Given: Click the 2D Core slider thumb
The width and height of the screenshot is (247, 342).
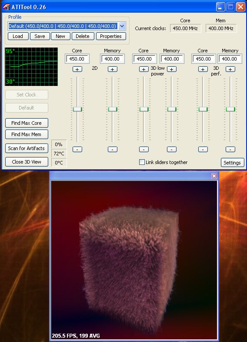Looking at the screenshot, I should pyautogui.click(x=77, y=109).
